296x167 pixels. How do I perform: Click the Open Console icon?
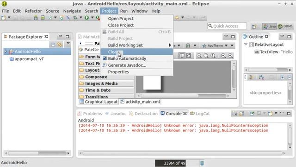[x=270, y=113]
